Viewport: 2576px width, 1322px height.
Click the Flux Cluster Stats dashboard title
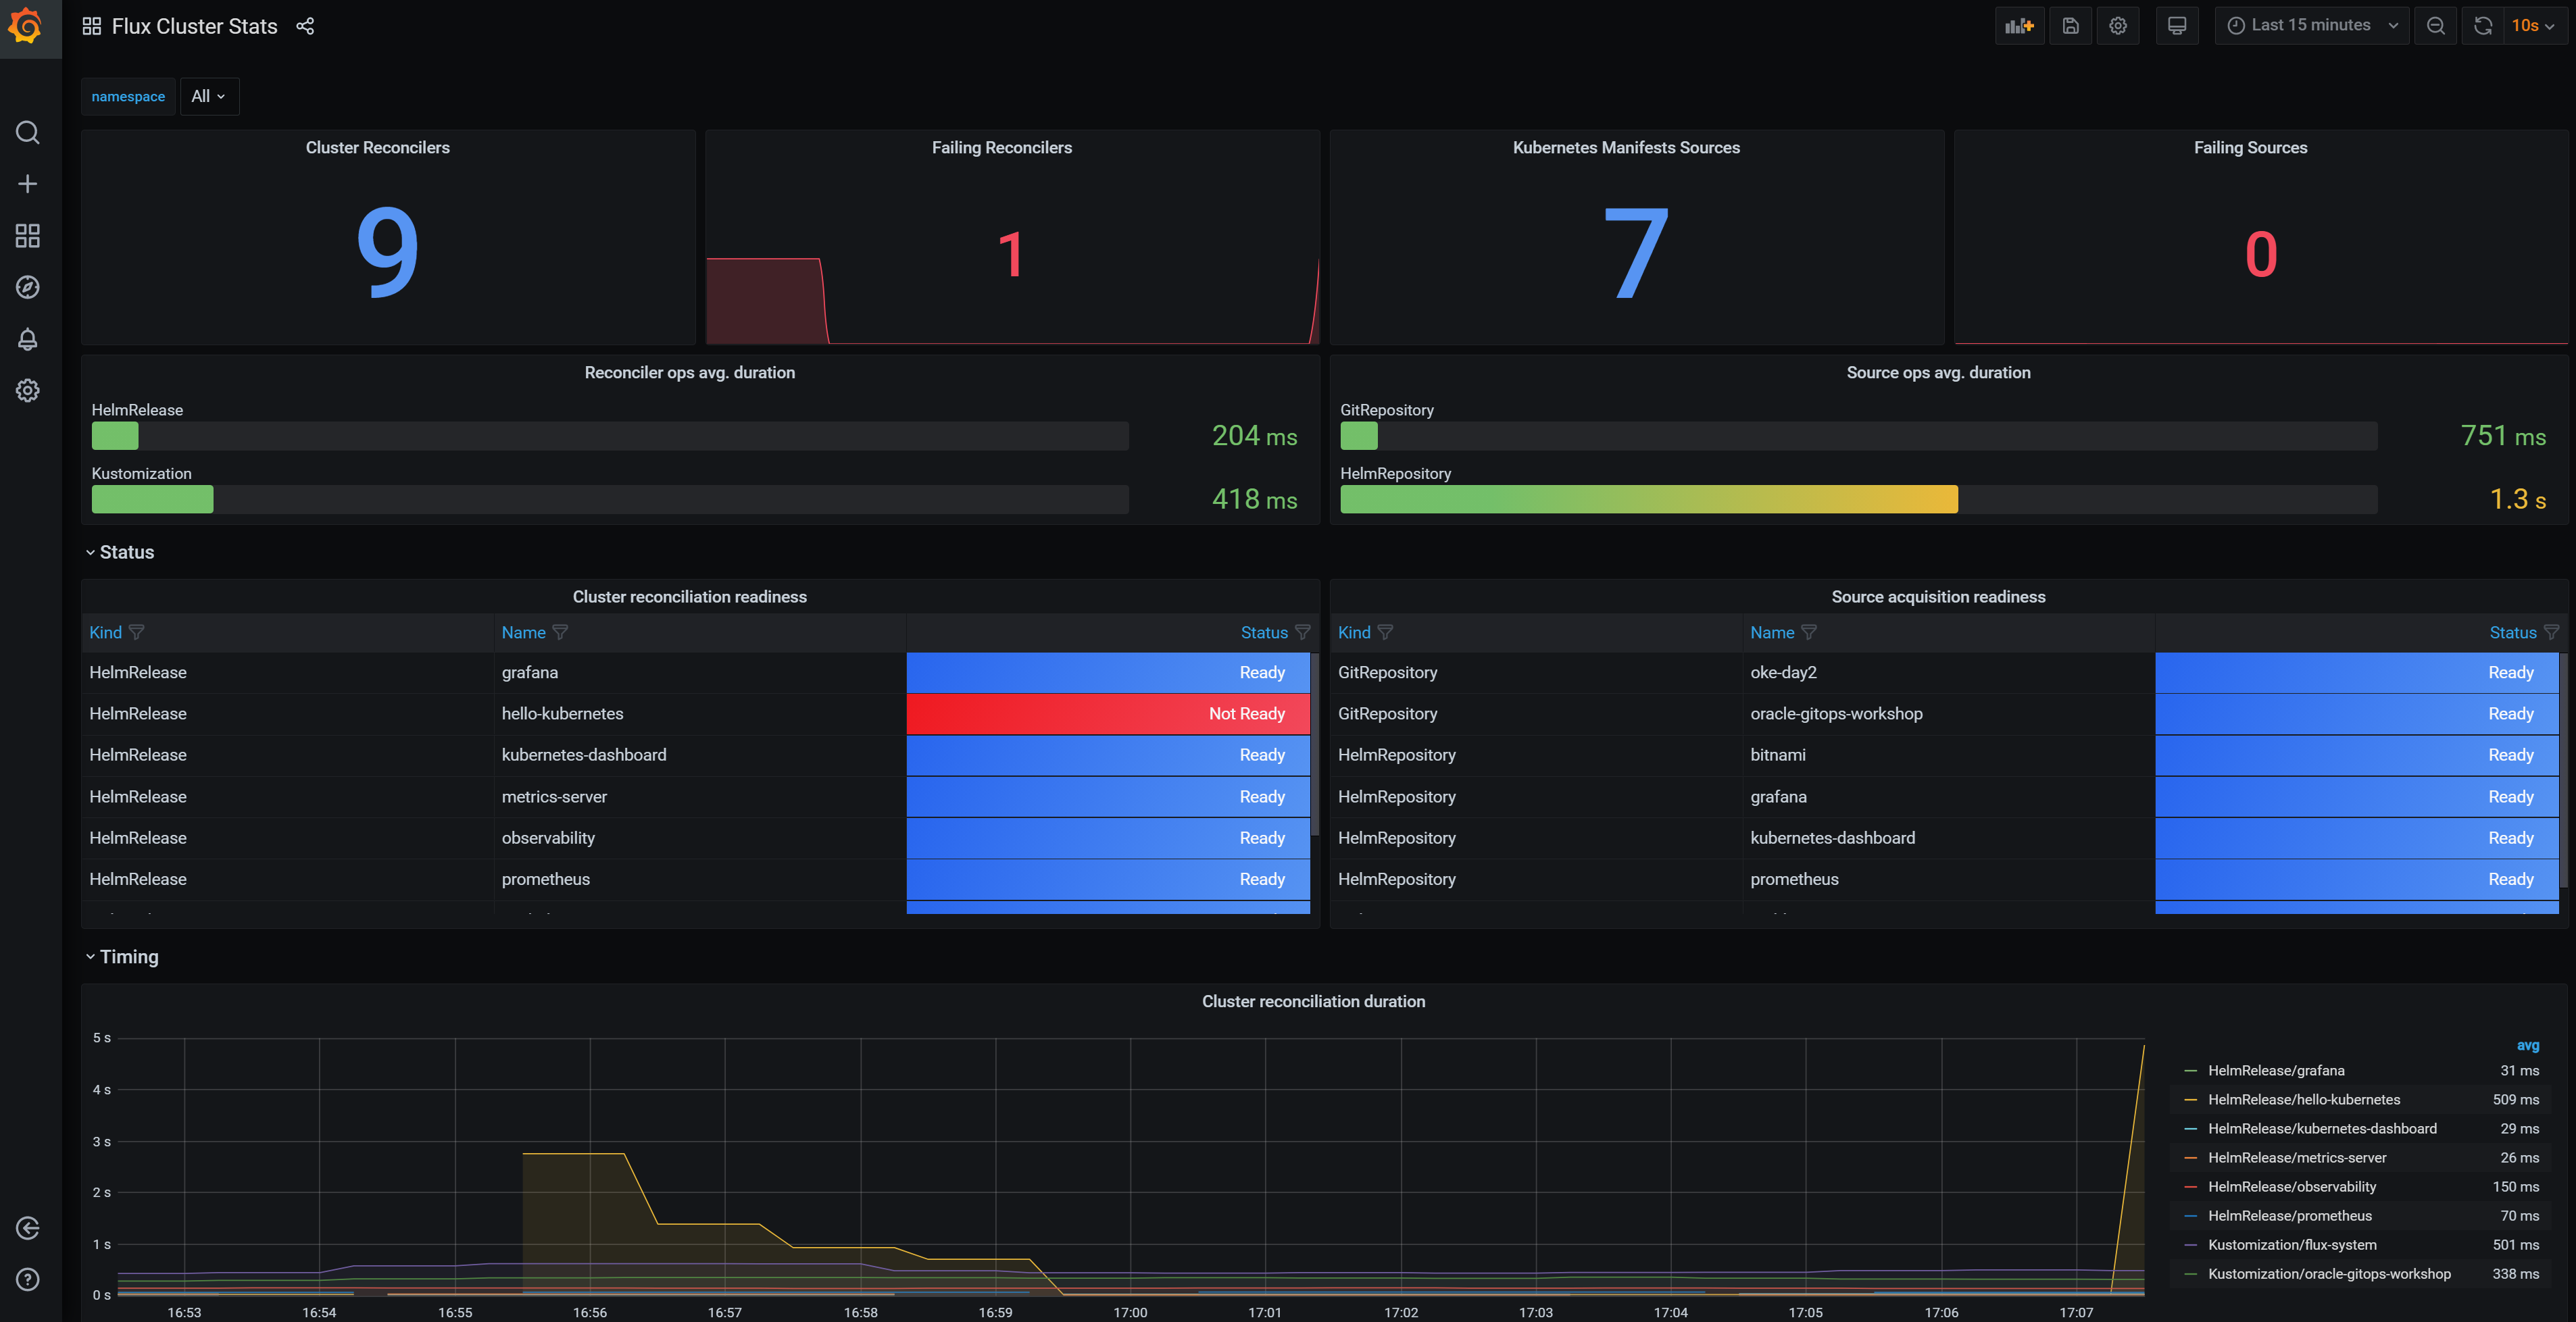coord(195,26)
